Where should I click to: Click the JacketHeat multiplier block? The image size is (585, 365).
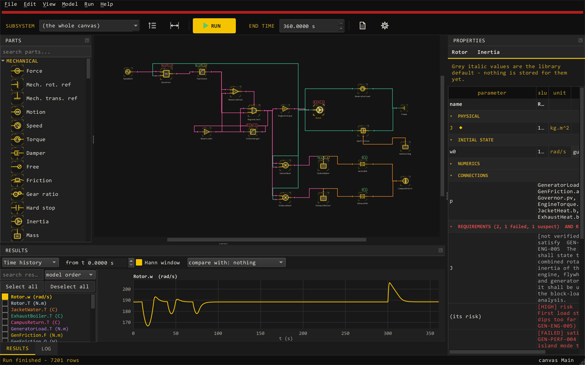tap(285, 165)
